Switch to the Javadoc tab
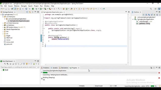 click(54, 68)
